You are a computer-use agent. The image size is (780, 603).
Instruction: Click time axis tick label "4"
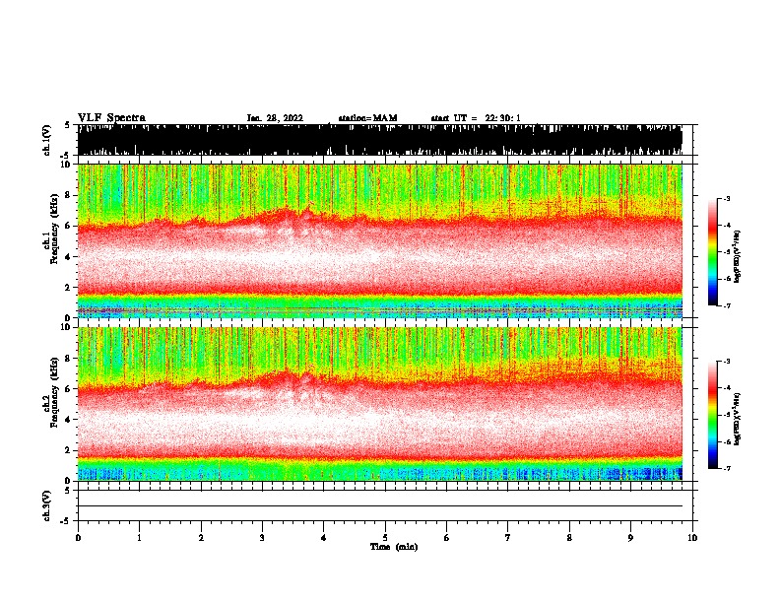point(324,538)
